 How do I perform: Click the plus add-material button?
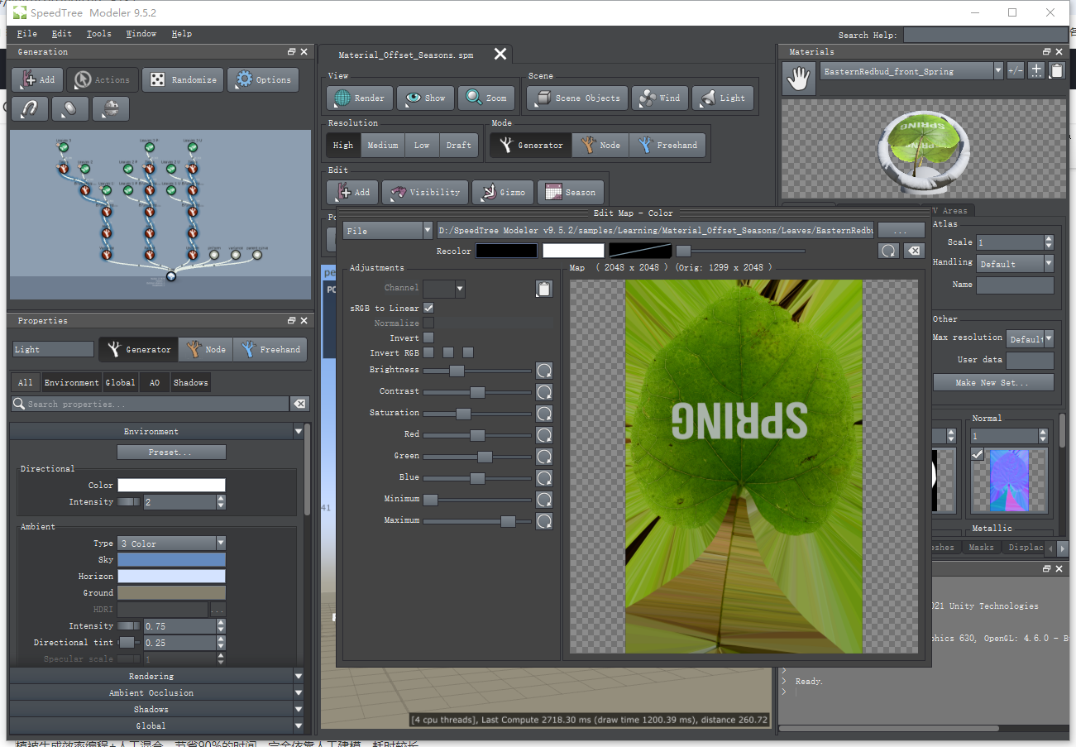(1036, 71)
